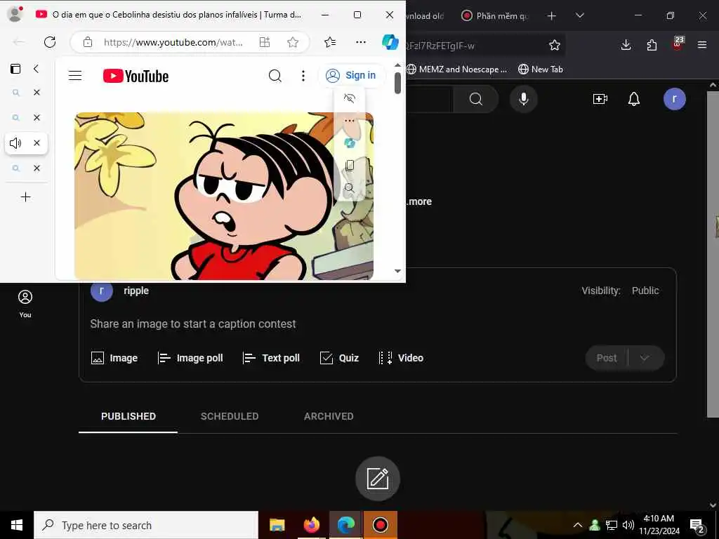Viewport: 719px width, 539px height.
Task: Open more options in Edge hover menu
Action: click(x=350, y=121)
